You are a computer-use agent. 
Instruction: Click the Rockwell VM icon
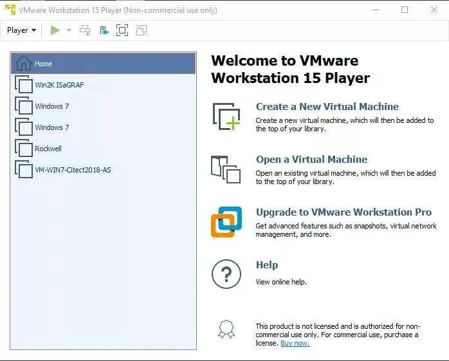[x=24, y=148]
